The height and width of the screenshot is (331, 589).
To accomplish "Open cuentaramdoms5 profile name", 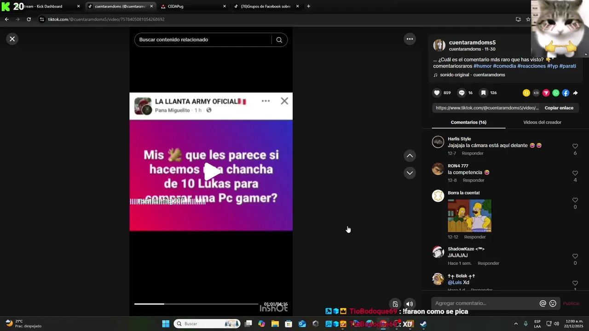I will (472, 43).
